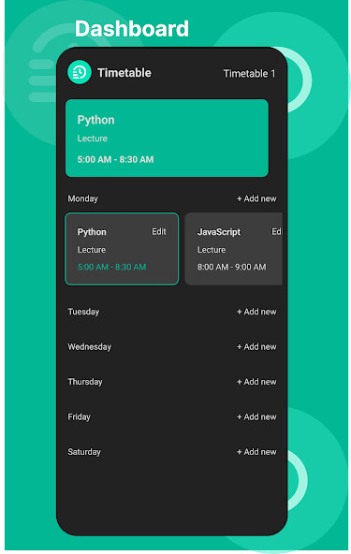Click the 8:00 AM - 9:00 AM time text
Image resolution: width=351 pixels, height=554 pixels.
click(231, 267)
